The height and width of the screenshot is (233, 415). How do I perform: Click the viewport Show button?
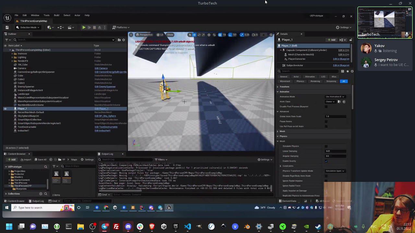click(170, 35)
